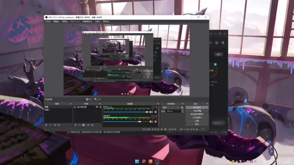Click the mixer panel vertical scrollbar
Viewport: 294px width, 165px height.
pos(159,116)
